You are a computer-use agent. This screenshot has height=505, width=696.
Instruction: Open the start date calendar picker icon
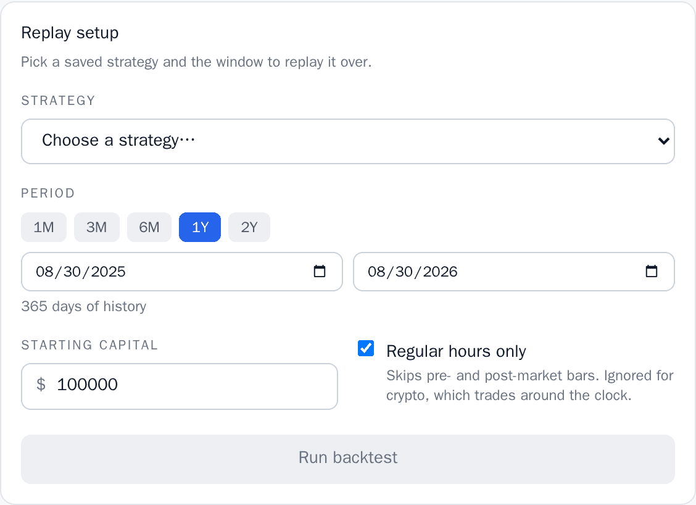tap(320, 271)
